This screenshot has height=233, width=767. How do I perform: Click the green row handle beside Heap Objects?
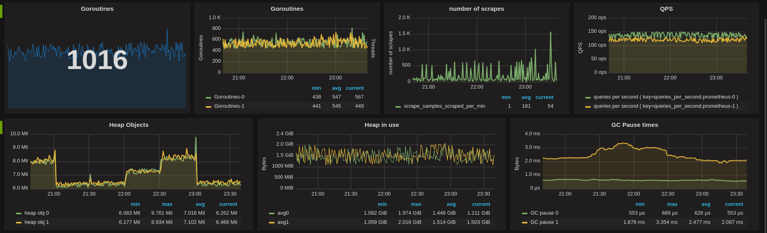pyautogui.click(x=1, y=127)
